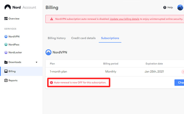Click the Billing period column header

111,64
